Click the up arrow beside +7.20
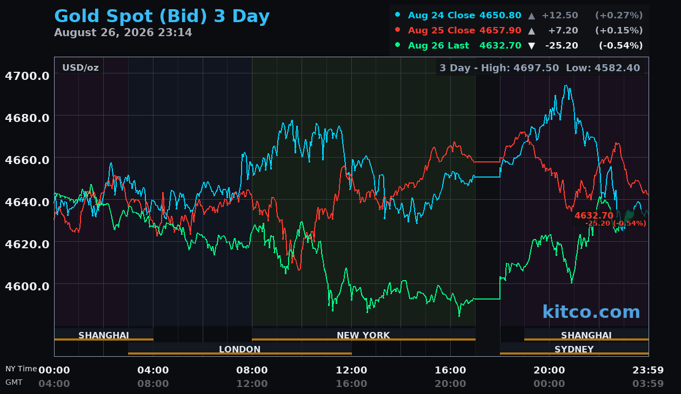The height and width of the screenshot is (394, 681). click(532, 30)
